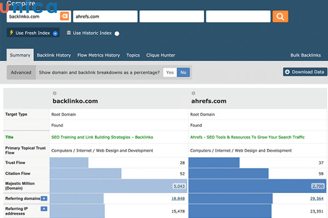Viewport: 328px width, 218px height.
Task: Click the backlinko.com Citation Flow bar
Action: 86,173
